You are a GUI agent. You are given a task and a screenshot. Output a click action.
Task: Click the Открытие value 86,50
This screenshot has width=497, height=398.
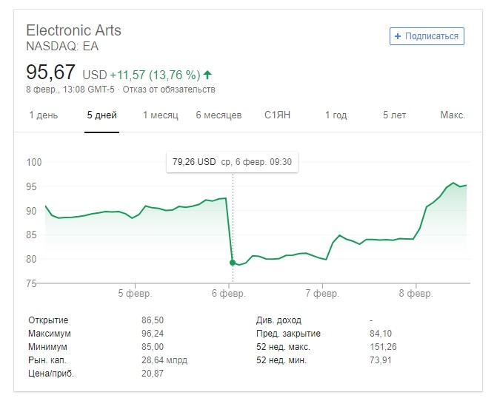coord(153,320)
